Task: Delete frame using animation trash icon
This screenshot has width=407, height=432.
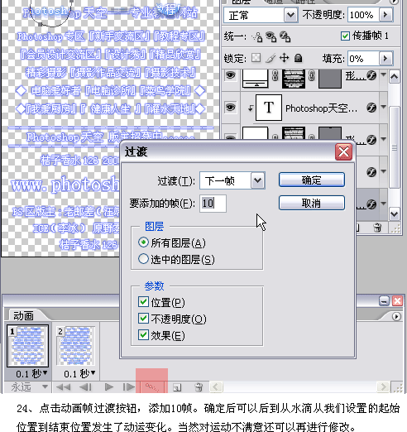Action: pos(199,387)
